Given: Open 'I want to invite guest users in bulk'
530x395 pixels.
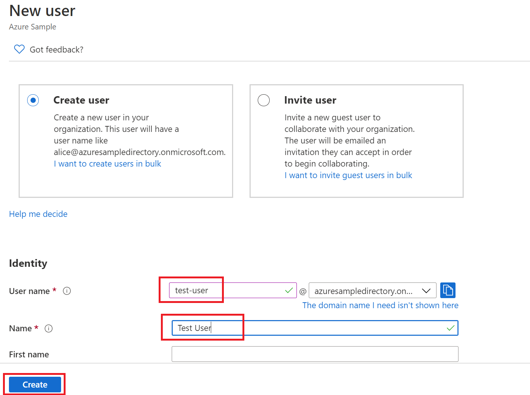Looking at the screenshot, I should point(348,175).
